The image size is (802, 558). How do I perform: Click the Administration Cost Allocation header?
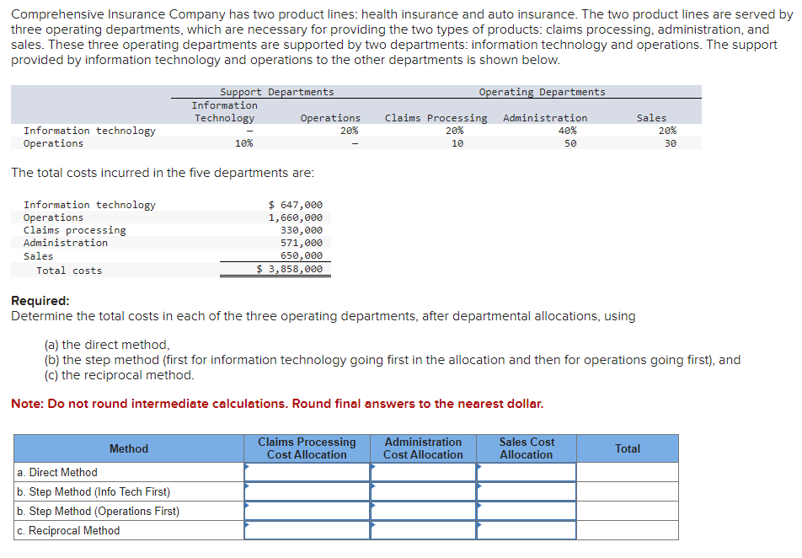[x=423, y=448]
